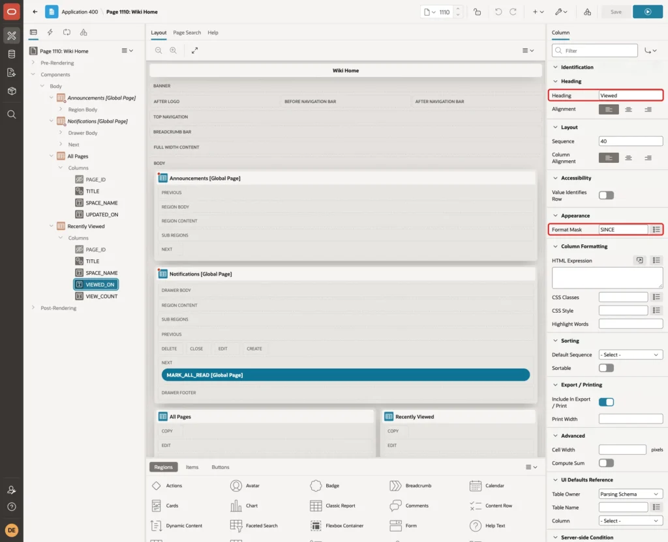The height and width of the screenshot is (542, 668).
Task: Increment page number stepper up arrow
Action: point(458,8)
